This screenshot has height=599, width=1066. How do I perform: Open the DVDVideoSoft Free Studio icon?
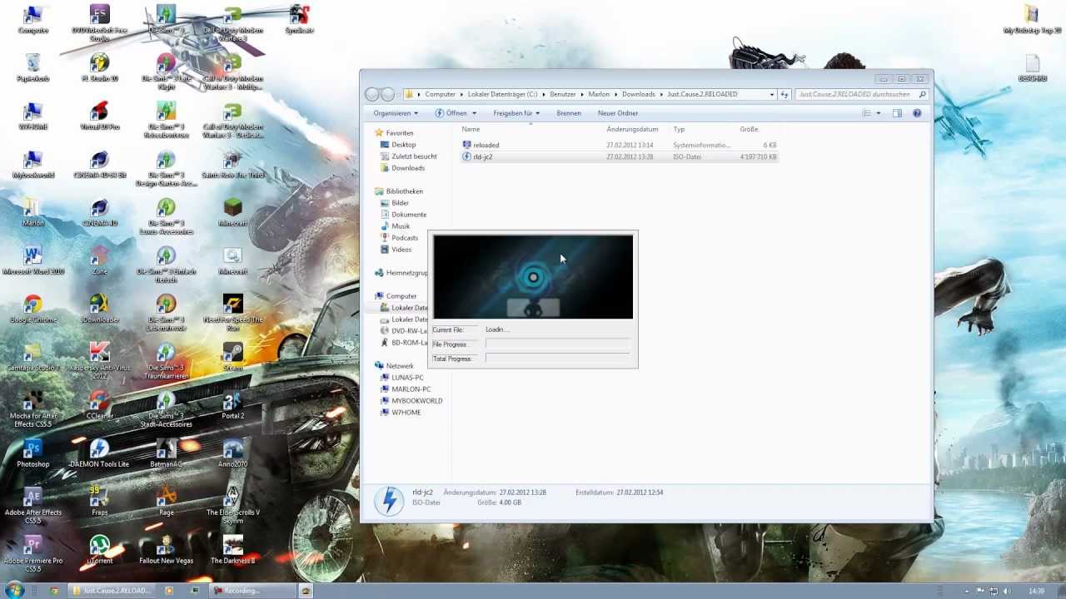point(99,23)
